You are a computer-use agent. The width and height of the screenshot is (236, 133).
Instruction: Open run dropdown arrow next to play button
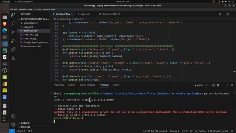(223, 14)
